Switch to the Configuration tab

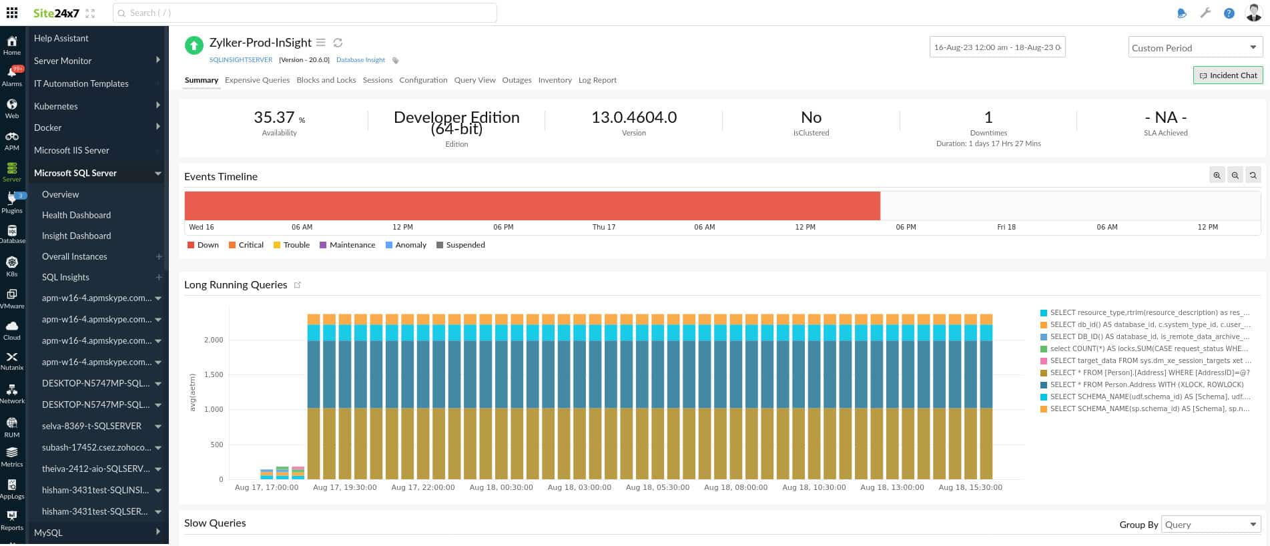pos(423,80)
